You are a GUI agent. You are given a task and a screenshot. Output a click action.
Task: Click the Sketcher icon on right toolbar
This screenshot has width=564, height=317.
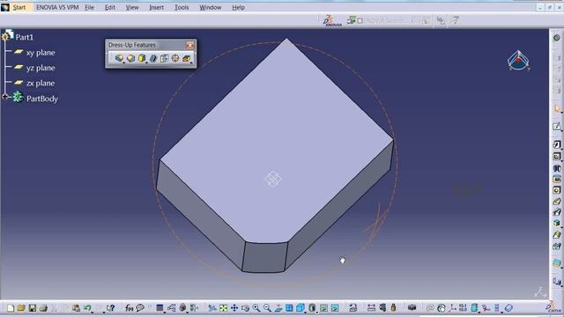[557, 126]
